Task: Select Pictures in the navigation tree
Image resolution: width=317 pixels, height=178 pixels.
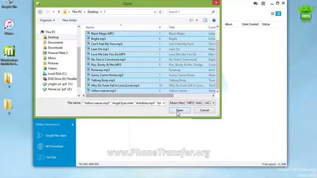Action: pyautogui.click(x=51, y=63)
